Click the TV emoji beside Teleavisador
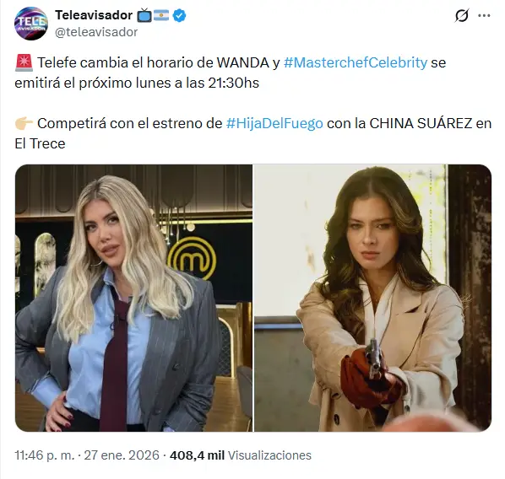 coord(144,15)
